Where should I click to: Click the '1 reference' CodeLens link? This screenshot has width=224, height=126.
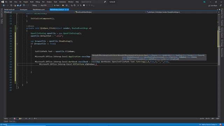tap(30, 26)
